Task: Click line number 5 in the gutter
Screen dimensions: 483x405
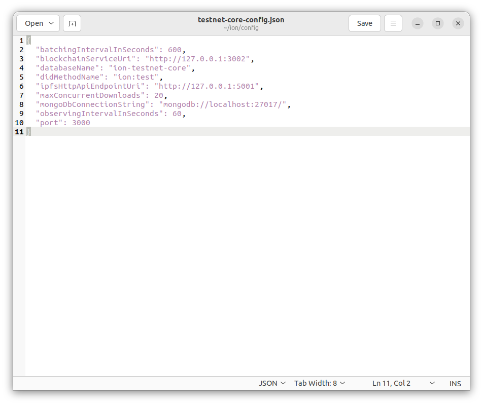Action: pos(21,77)
